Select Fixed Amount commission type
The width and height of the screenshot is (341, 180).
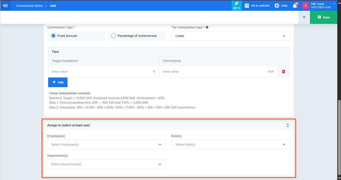pyautogui.click(x=77, y=36)
